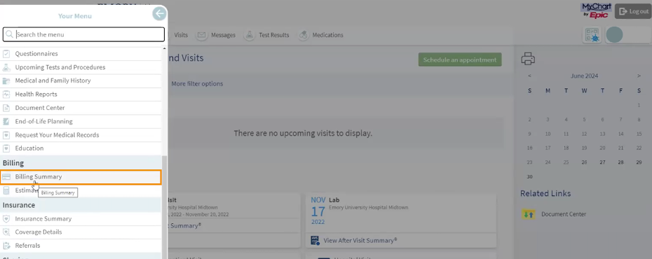This screenshot has width=652, height=259.
Task: Click the MyChart by Epic logo
Action: click(x=597, y=10)
